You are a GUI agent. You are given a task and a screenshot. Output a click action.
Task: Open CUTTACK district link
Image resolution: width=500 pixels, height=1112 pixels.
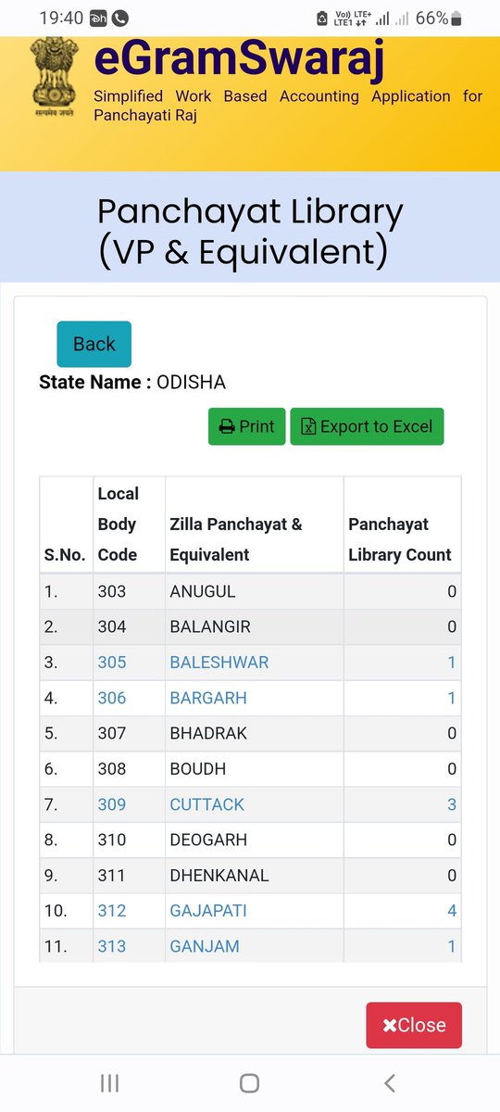(206, 804)
